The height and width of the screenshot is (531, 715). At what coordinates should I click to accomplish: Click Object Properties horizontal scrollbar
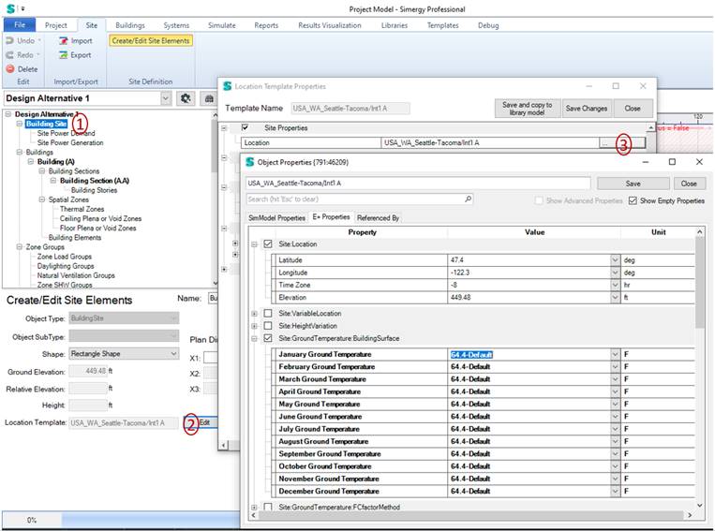pyautogui.click(x=470, y=515)
